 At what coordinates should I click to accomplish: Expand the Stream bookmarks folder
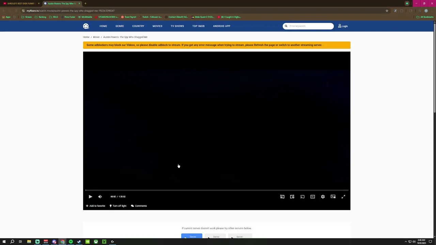[x=26, y=17]
